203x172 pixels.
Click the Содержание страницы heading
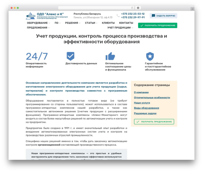(x=152, y=85)
